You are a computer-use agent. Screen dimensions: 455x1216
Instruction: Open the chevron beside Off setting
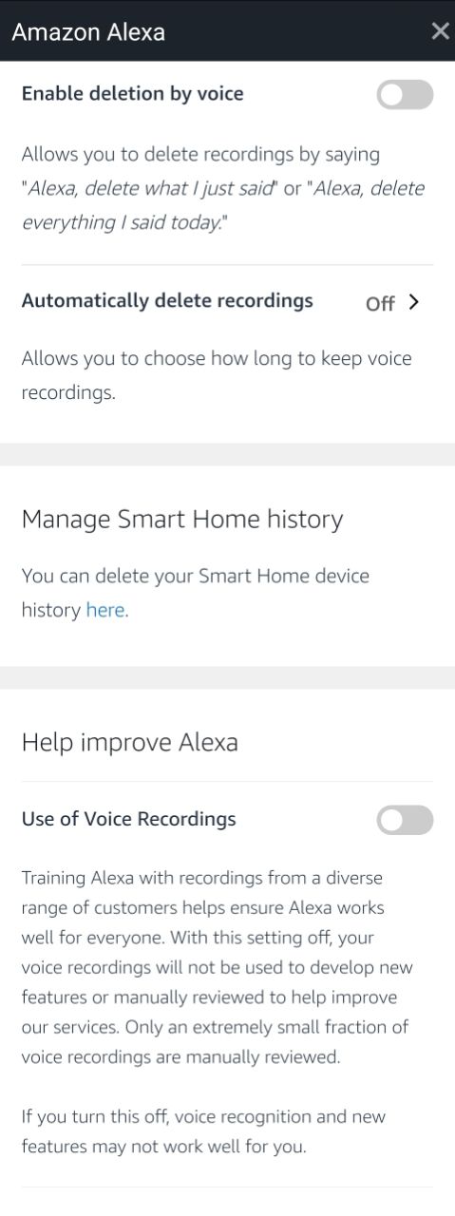coord(413,302)
